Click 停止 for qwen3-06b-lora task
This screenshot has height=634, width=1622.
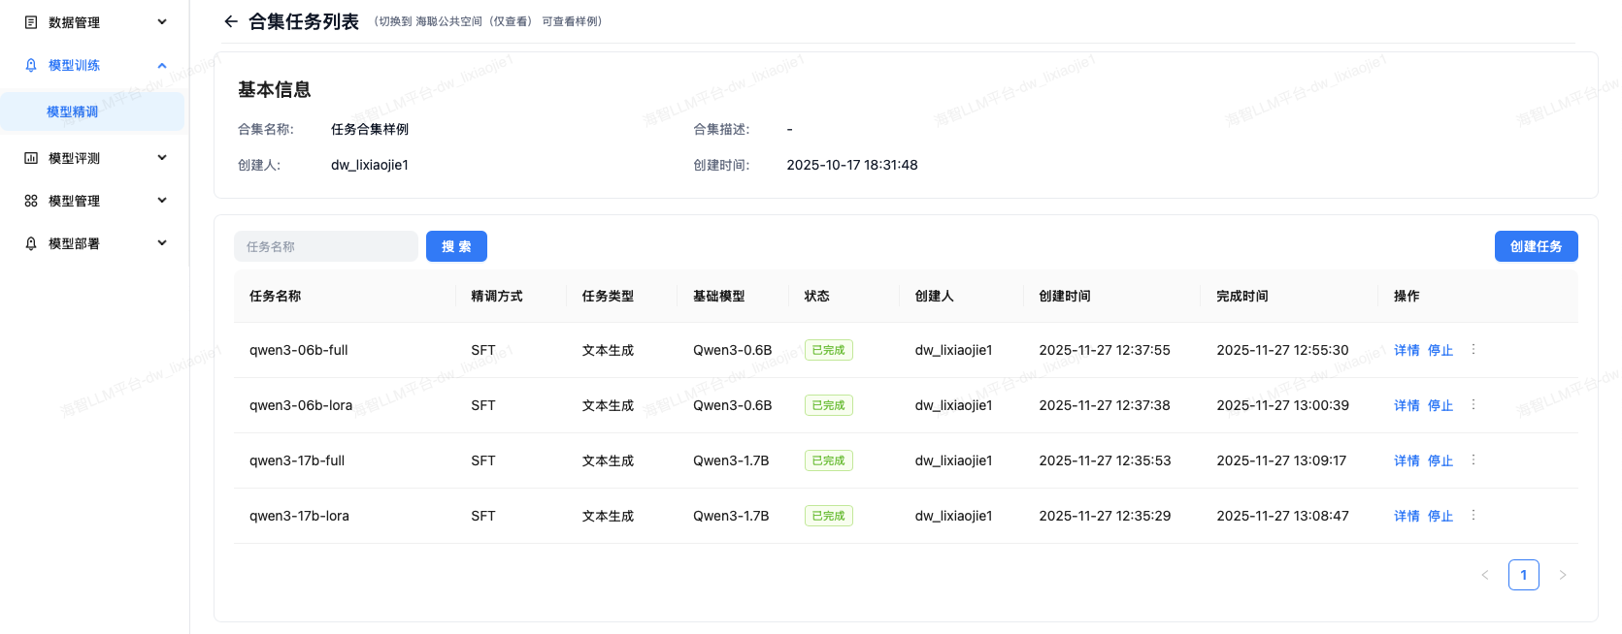1440,405
